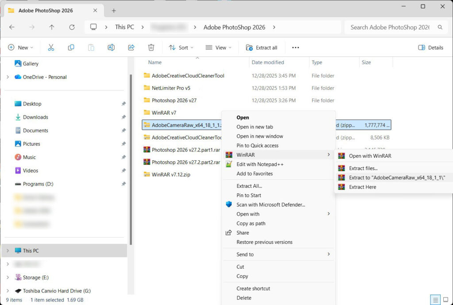Choose Extract Here from WinRAR submenu
The width and height of the screenshot is (453, 305).
pos(362,187)
